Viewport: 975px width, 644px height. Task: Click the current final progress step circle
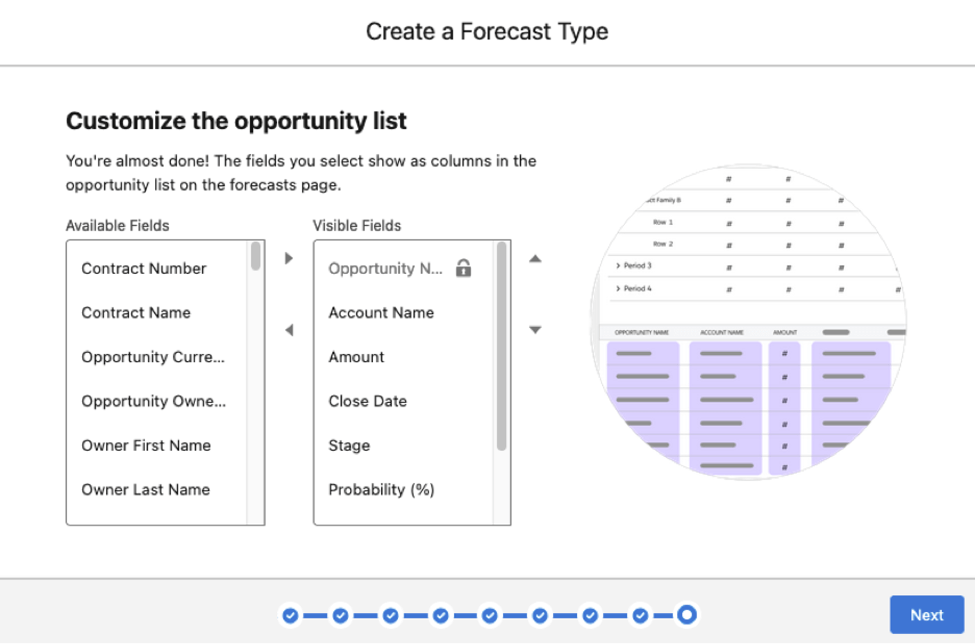[x=687, y=615]
